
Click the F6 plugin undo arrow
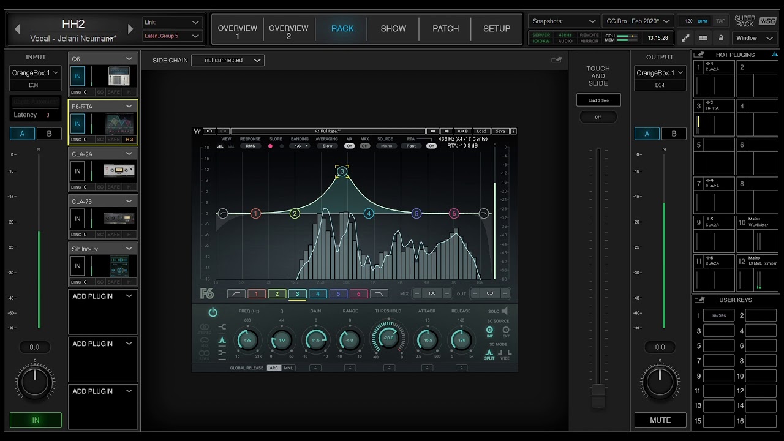[209, 131]
